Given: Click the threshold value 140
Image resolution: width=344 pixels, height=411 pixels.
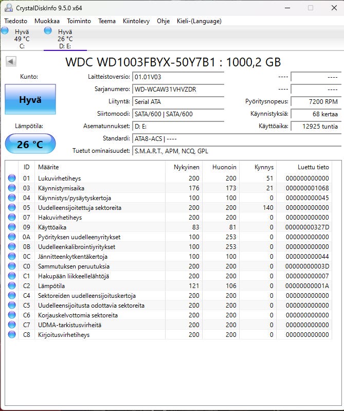Looking at the screenshot, I should click(x=268, y=208).
